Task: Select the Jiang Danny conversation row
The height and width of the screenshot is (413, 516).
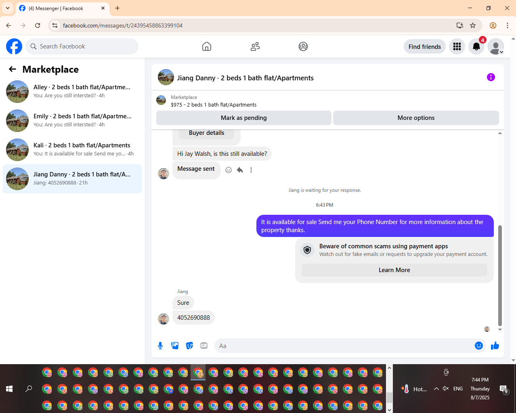Action: pos(72,179)
